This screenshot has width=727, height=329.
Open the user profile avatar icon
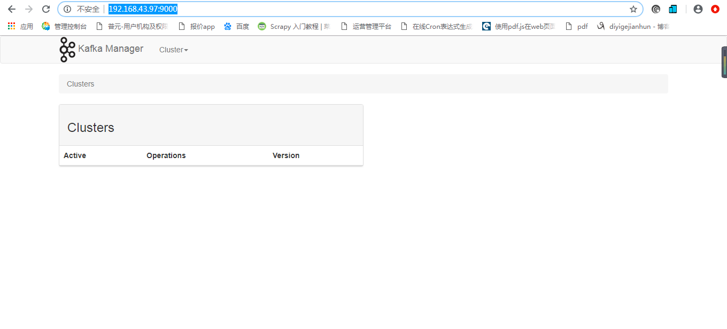click(x=698, y=9)
